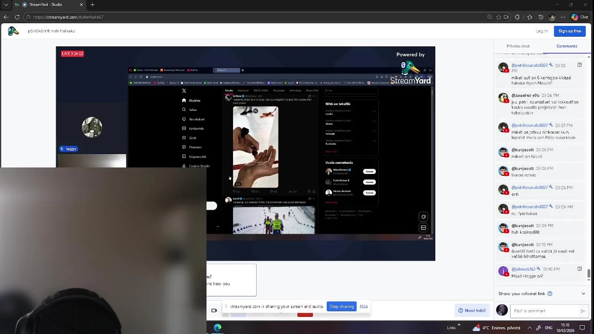Open the Copilot Chat button
Image resolution: width=594 pixels, height=334 pixels.
coord(580,17)
